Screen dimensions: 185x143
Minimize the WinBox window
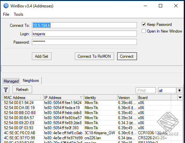coord(145,6)
